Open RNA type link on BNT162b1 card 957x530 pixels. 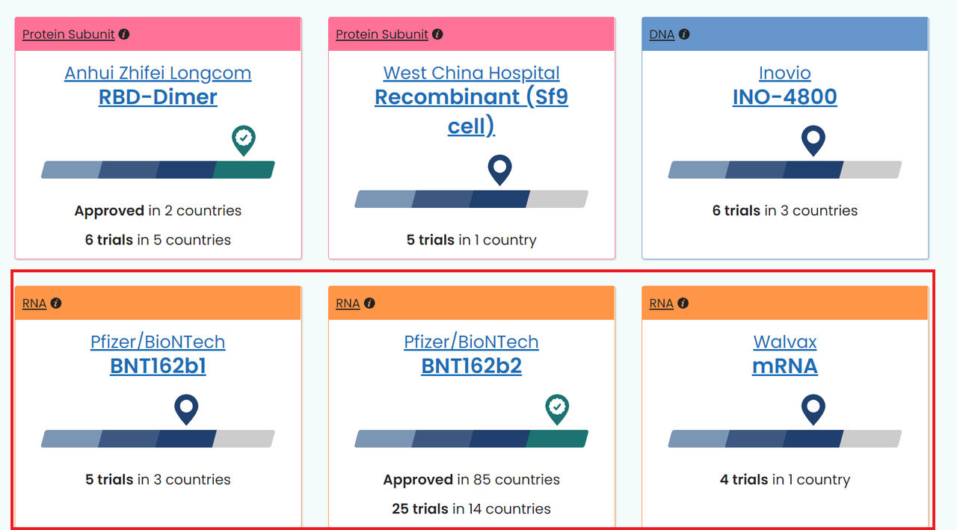[x=34, y=303]
